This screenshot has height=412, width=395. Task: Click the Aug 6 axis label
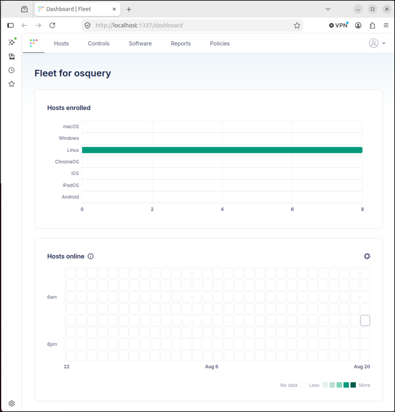pyautogui.click(x=212, y=367)
